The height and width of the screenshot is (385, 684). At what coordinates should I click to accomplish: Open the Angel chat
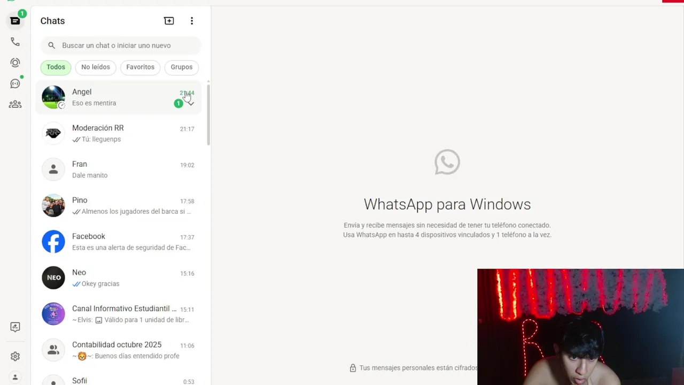pos(119,97)
